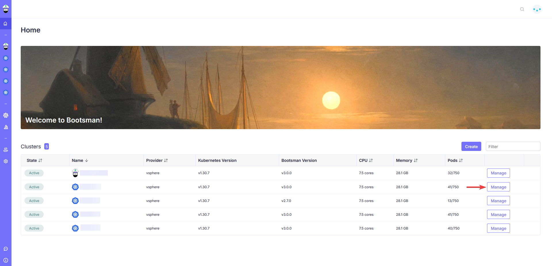The width and height of the screenshot is (552, 266).
Task: Open the Home icon in sidebar
Action: [5, 24]
